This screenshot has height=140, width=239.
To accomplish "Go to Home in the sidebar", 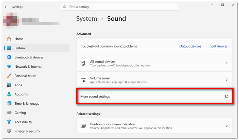I will click(x=37, y=39).
